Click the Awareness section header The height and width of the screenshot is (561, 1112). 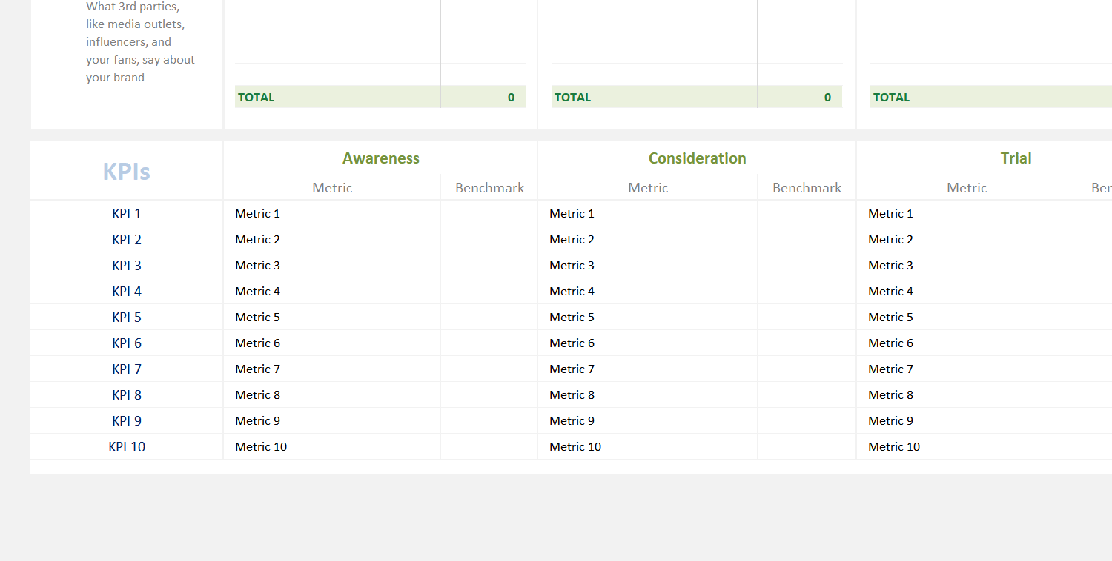pos(380,158)
